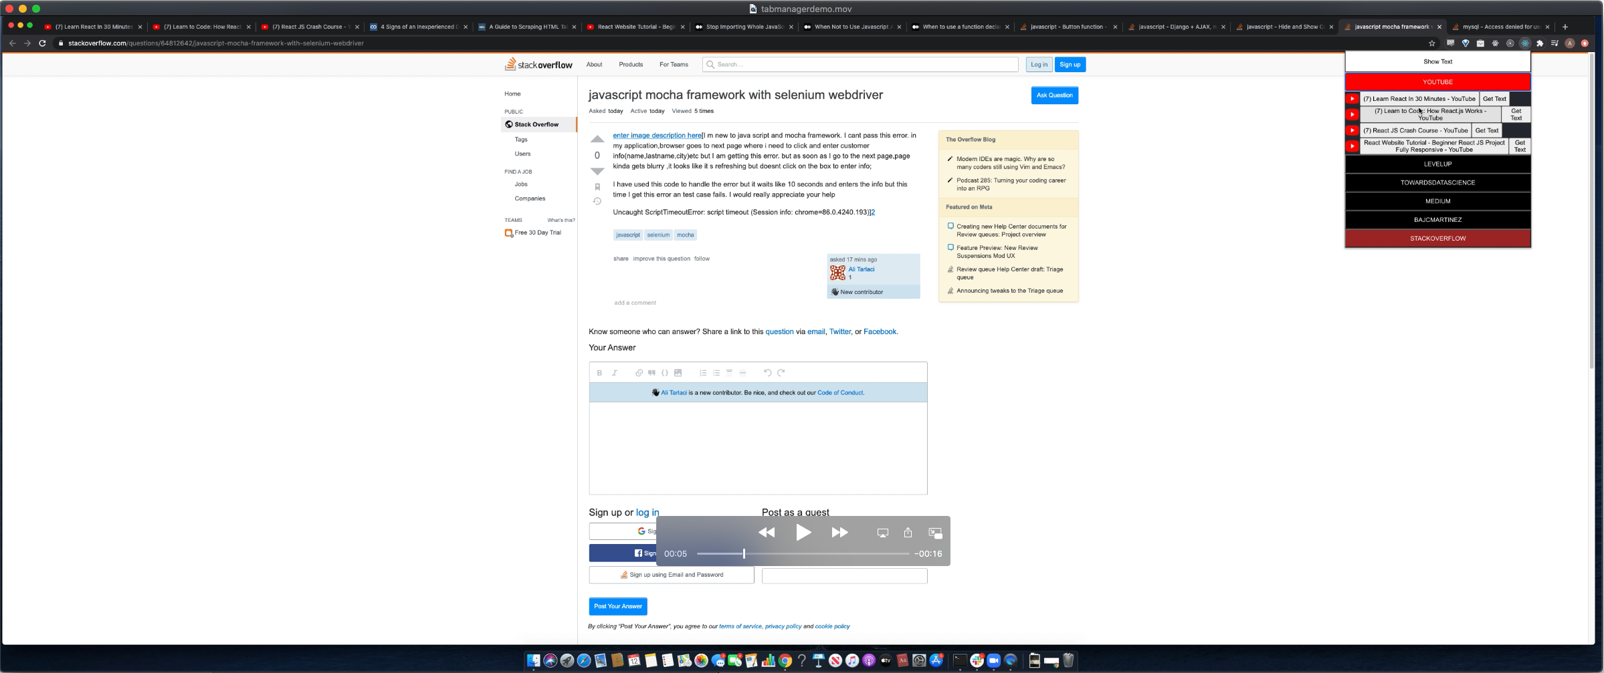This screenshot has width=1604, height=673.
Task: Reload the page in Chrome
Action: point(42,43)
